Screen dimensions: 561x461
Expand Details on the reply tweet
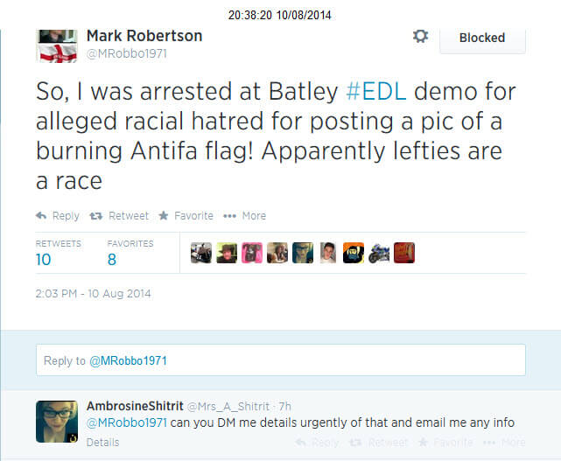pyautogui.click(x=102, y=443)
